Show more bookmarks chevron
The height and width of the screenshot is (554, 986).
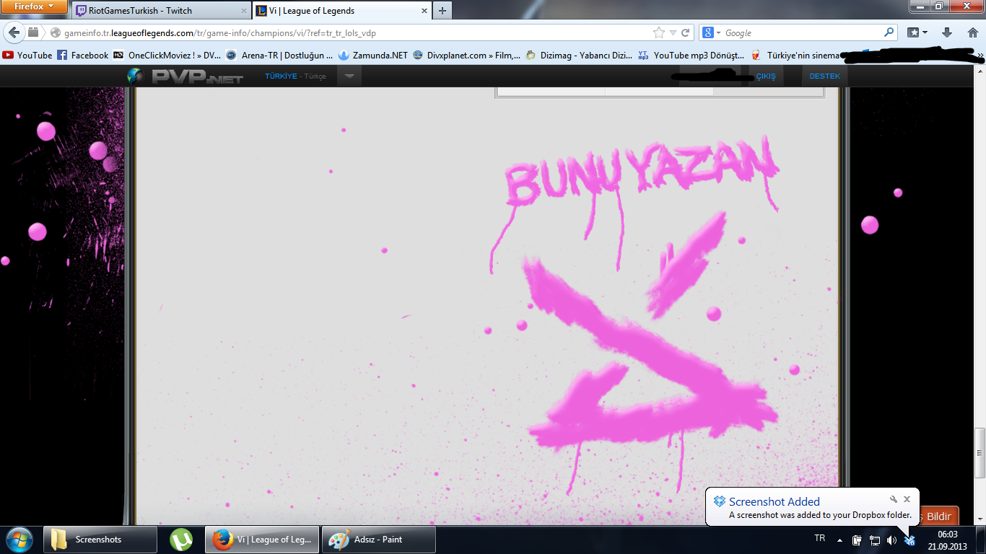tap(980, 55)
